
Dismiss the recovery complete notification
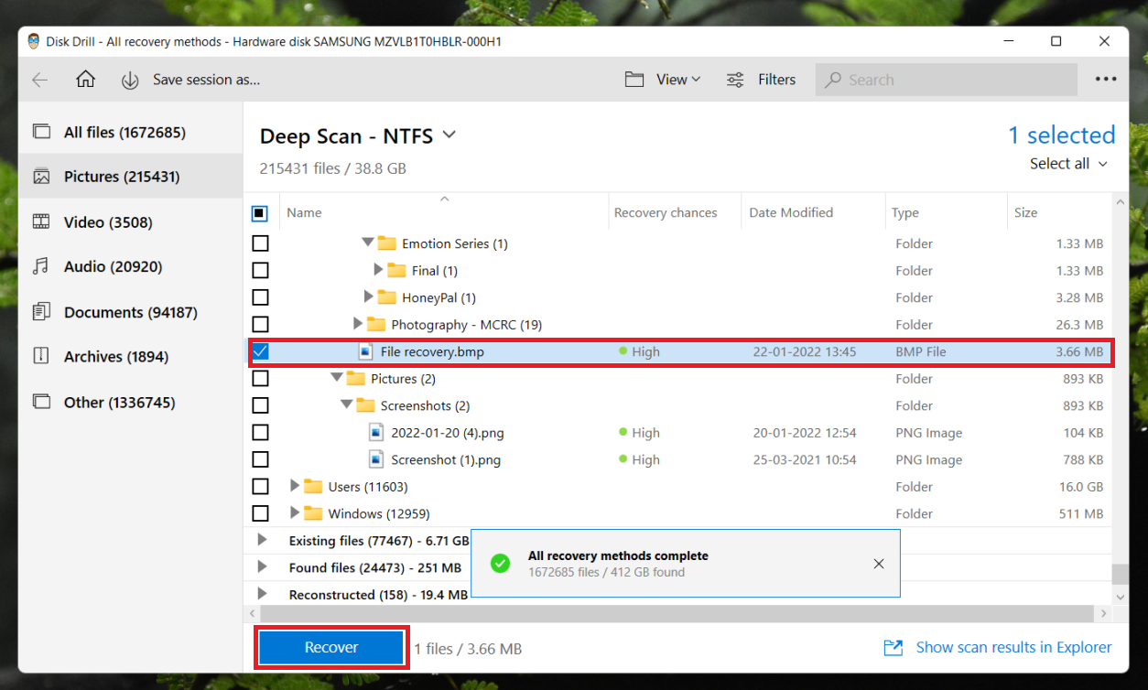tap(878, 564)
